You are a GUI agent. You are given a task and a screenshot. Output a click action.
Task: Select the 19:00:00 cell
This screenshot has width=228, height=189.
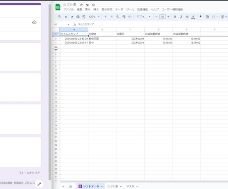186,39
